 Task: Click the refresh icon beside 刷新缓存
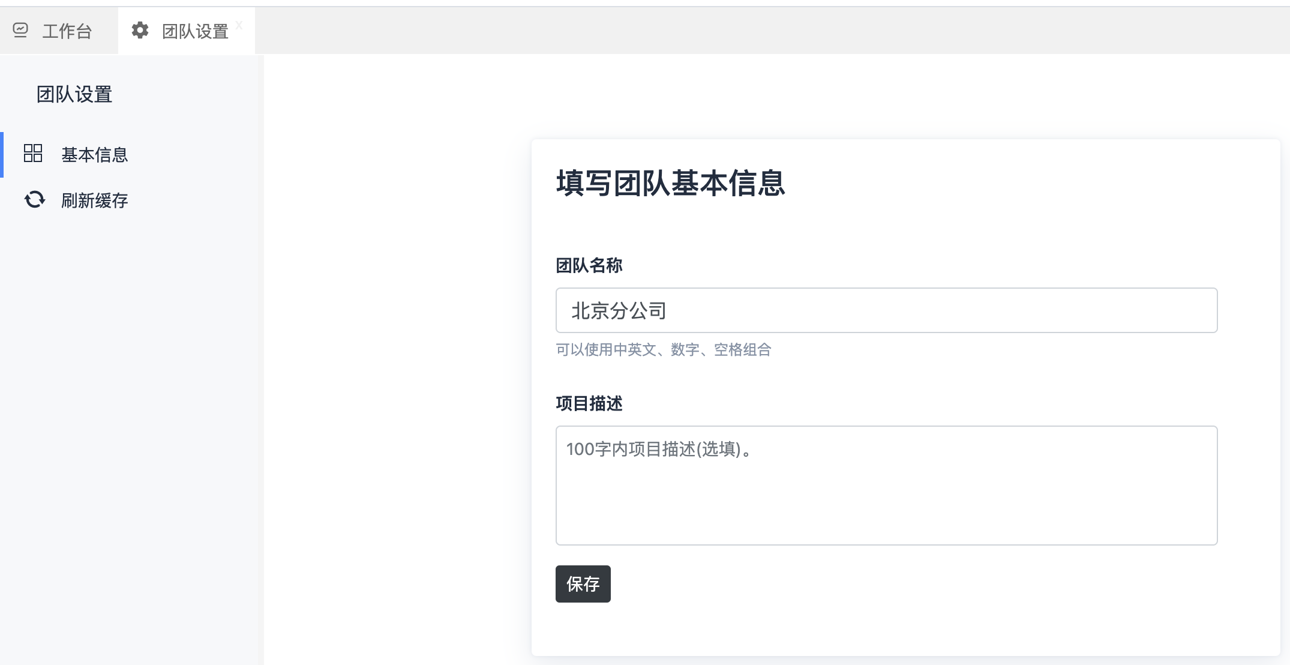pos(34,199)
